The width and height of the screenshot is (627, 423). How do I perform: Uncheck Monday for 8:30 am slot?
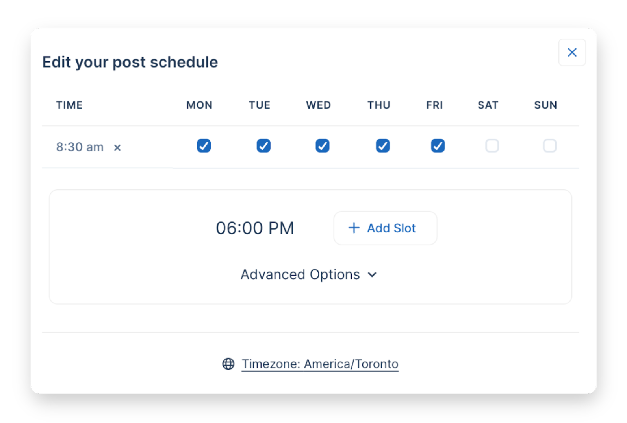tap(204, 146)
